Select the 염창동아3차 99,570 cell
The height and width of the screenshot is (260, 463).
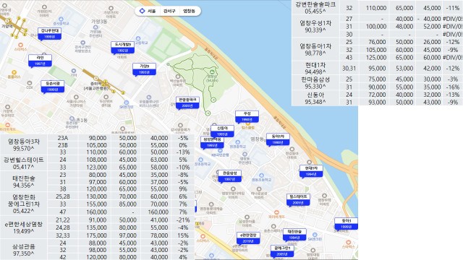click(x=24, y=145)
